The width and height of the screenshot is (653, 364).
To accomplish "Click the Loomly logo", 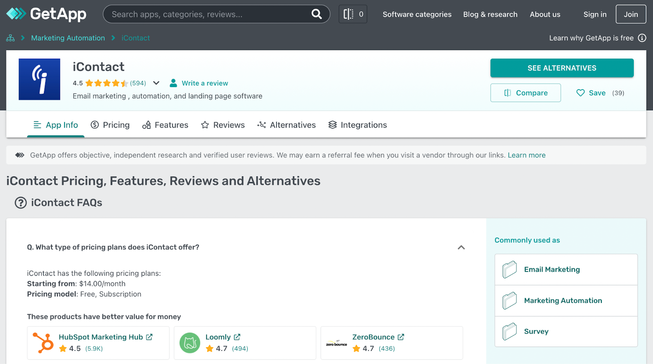I will pos(190,343).
